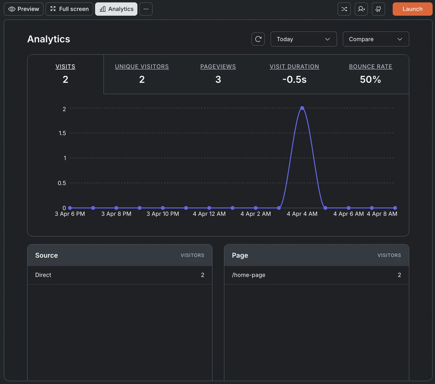Open the Compare dropdown
The width and height of the screenshot is (435, 384).
375,39
